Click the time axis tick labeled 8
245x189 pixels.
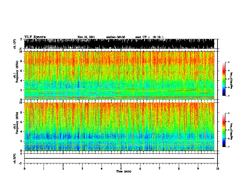pyautogui.click(x=179, y=169)
